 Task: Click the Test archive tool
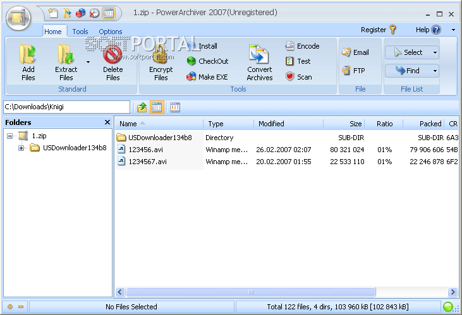click(298, 61)
